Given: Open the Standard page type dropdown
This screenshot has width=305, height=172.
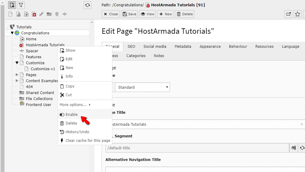Looking at the screenshot, I should pos(142,87).
